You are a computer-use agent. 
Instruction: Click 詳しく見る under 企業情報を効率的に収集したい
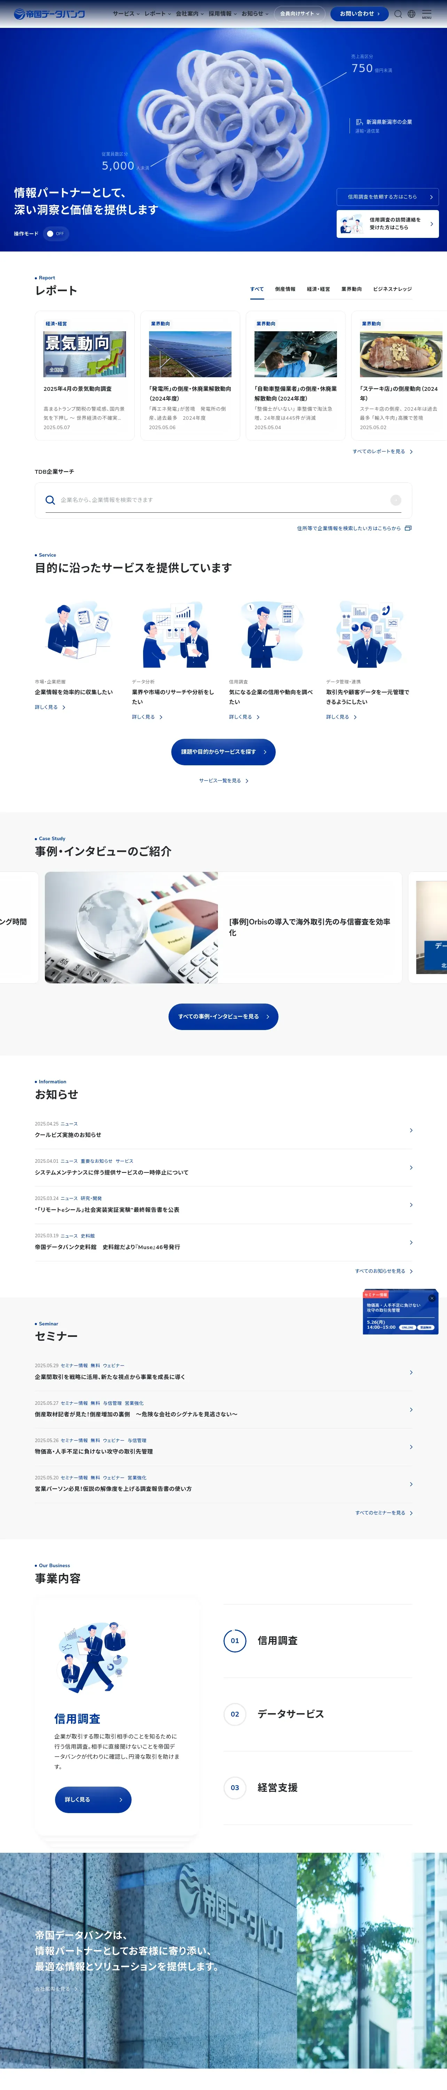[50, 707]
